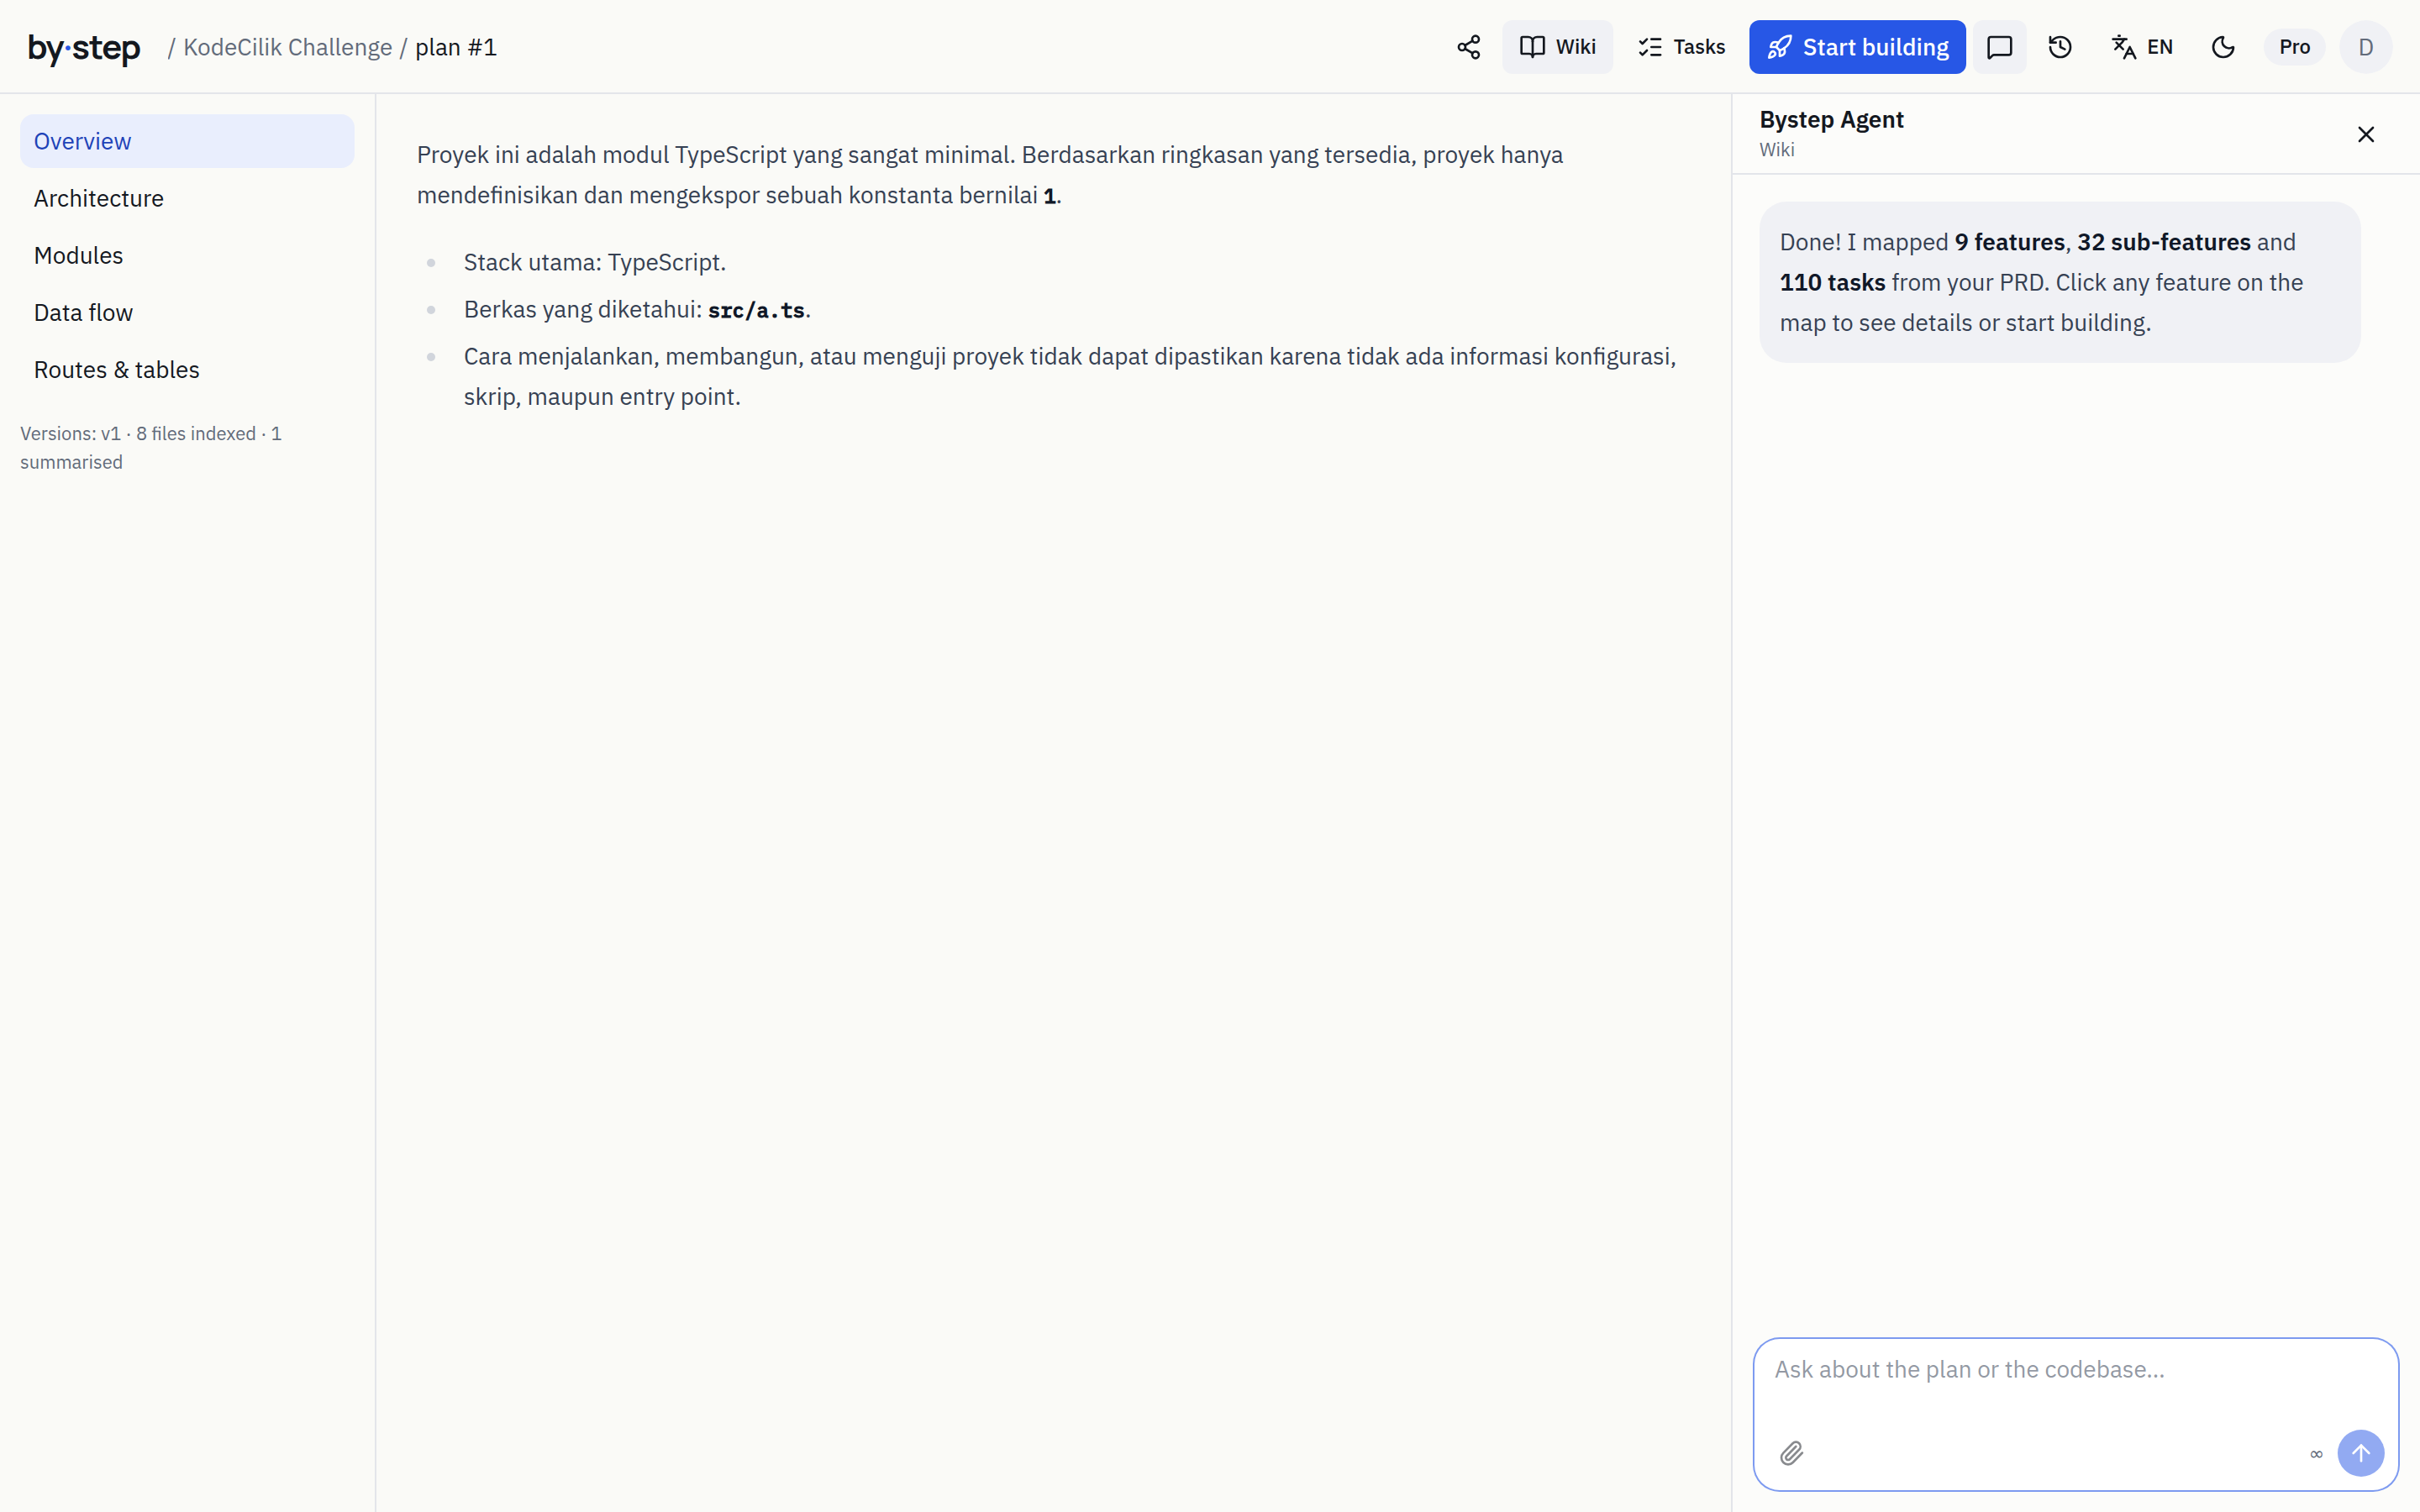Select Routes & tables in wiki sidebar
Viewport: 2420px width, 1512px height.
coord(187,369)
